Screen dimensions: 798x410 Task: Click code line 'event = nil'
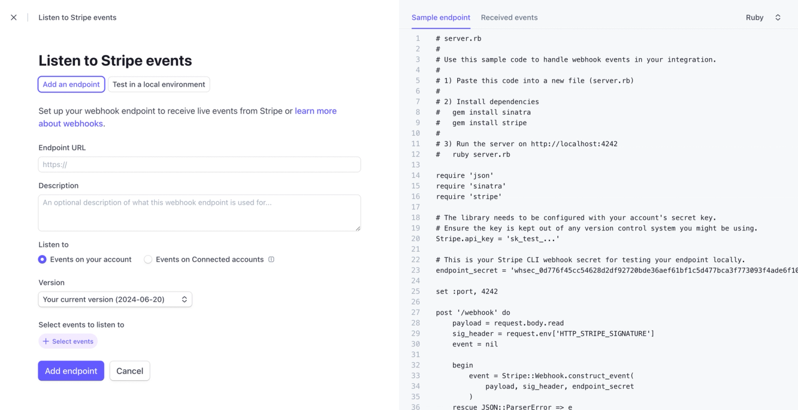coord(475,344)
